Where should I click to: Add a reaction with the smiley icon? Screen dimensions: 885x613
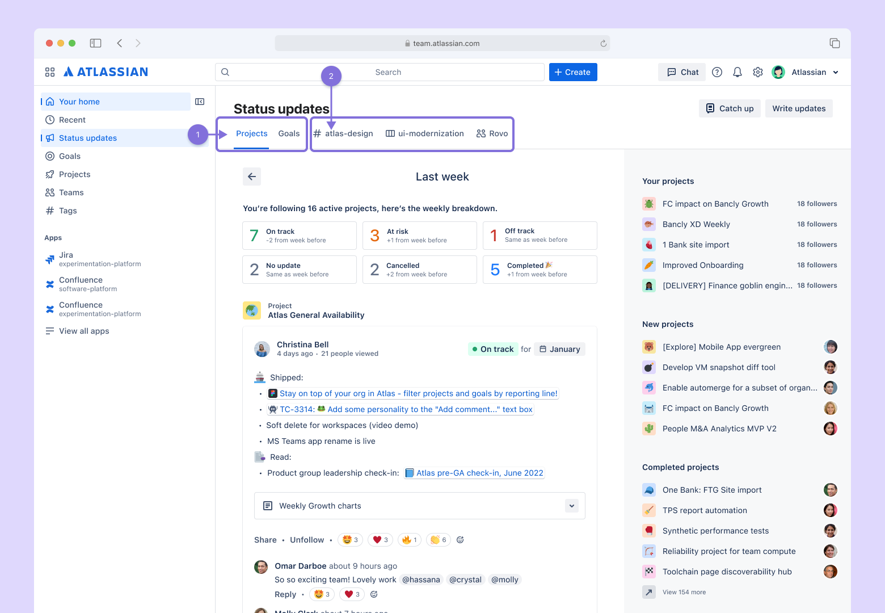point(460,539)
